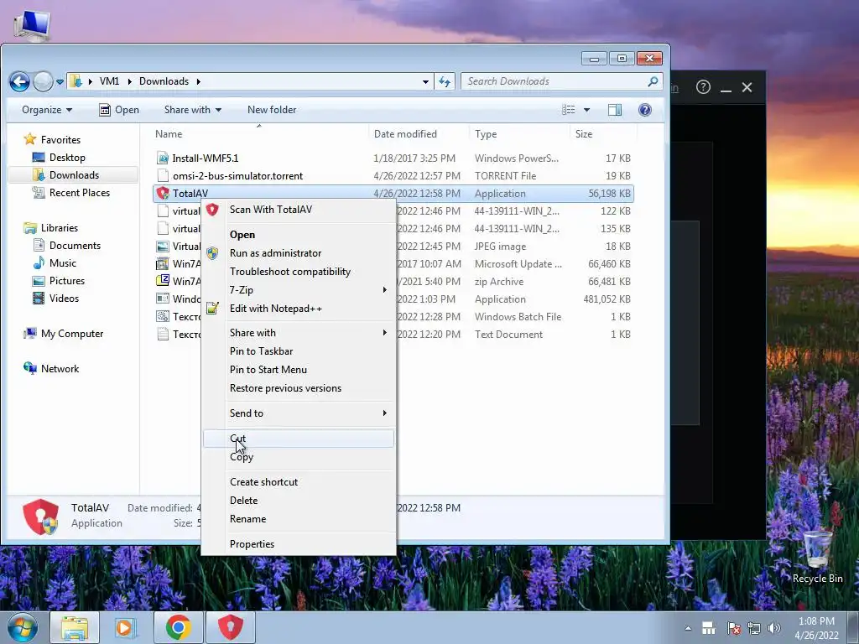Viewport: 859px width, 644px height.
Task: Click the Windows Start button
Action: (23, 627)
